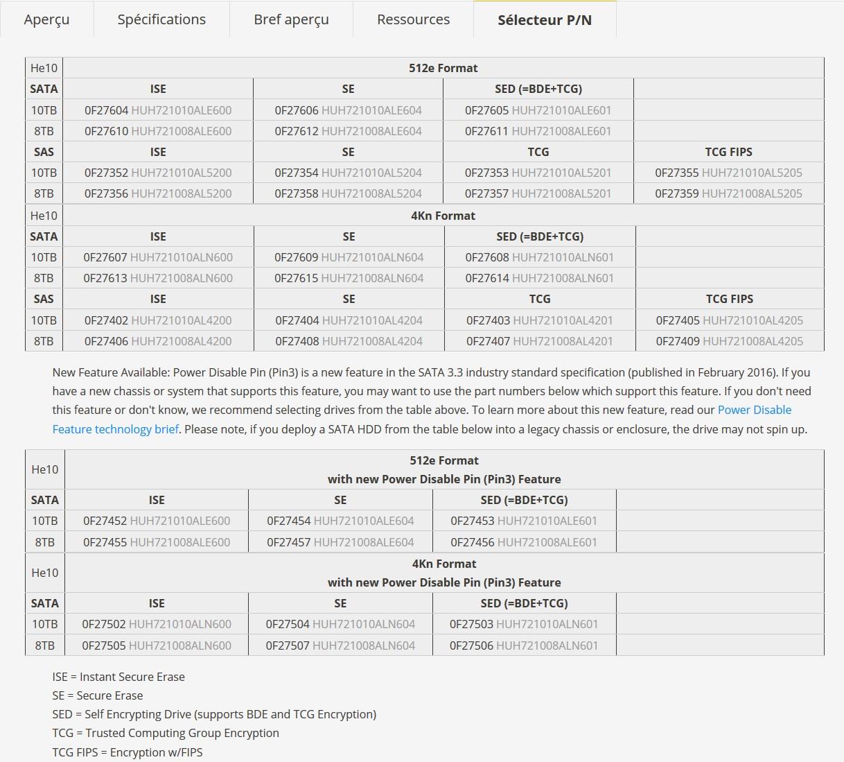Open the Ressources tab

pos(413,19)
